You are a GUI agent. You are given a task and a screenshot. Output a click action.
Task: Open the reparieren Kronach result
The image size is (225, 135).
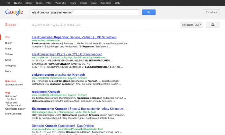click(46, 92)
